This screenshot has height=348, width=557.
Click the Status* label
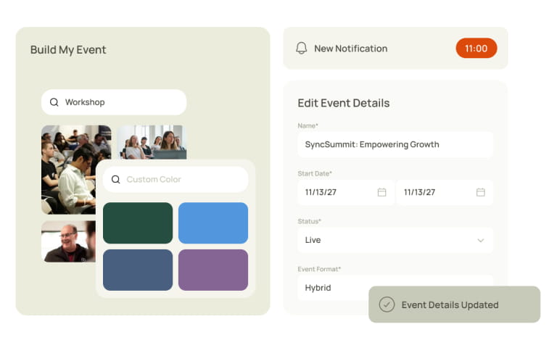[310, 221]
